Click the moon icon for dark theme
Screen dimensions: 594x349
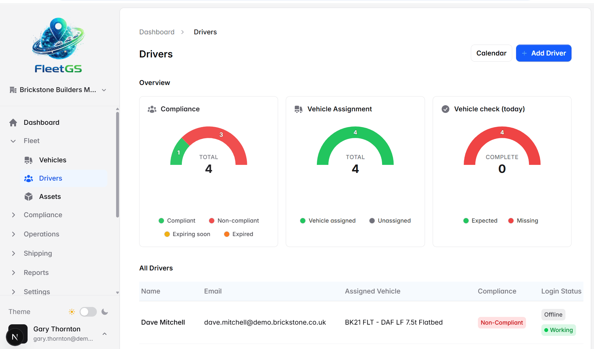(x=105, y=311)
